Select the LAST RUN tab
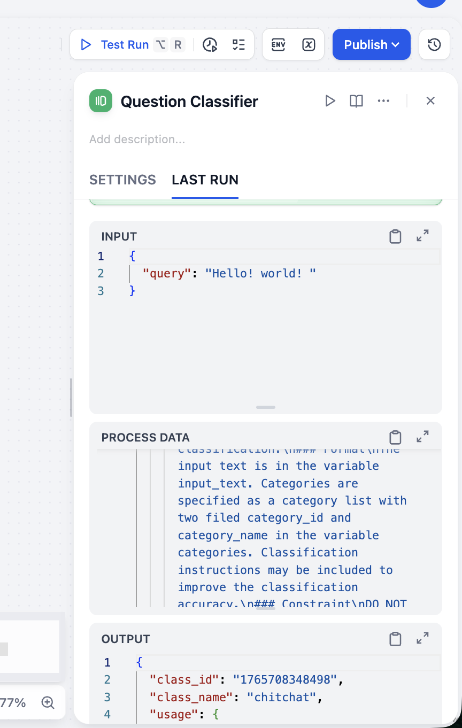The image size is (462, 728). point(205,180)
